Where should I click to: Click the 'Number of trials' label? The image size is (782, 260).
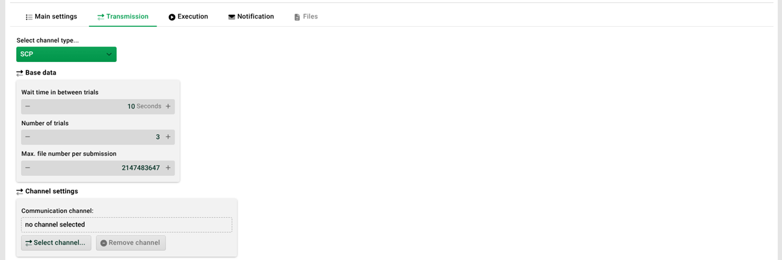45,123
